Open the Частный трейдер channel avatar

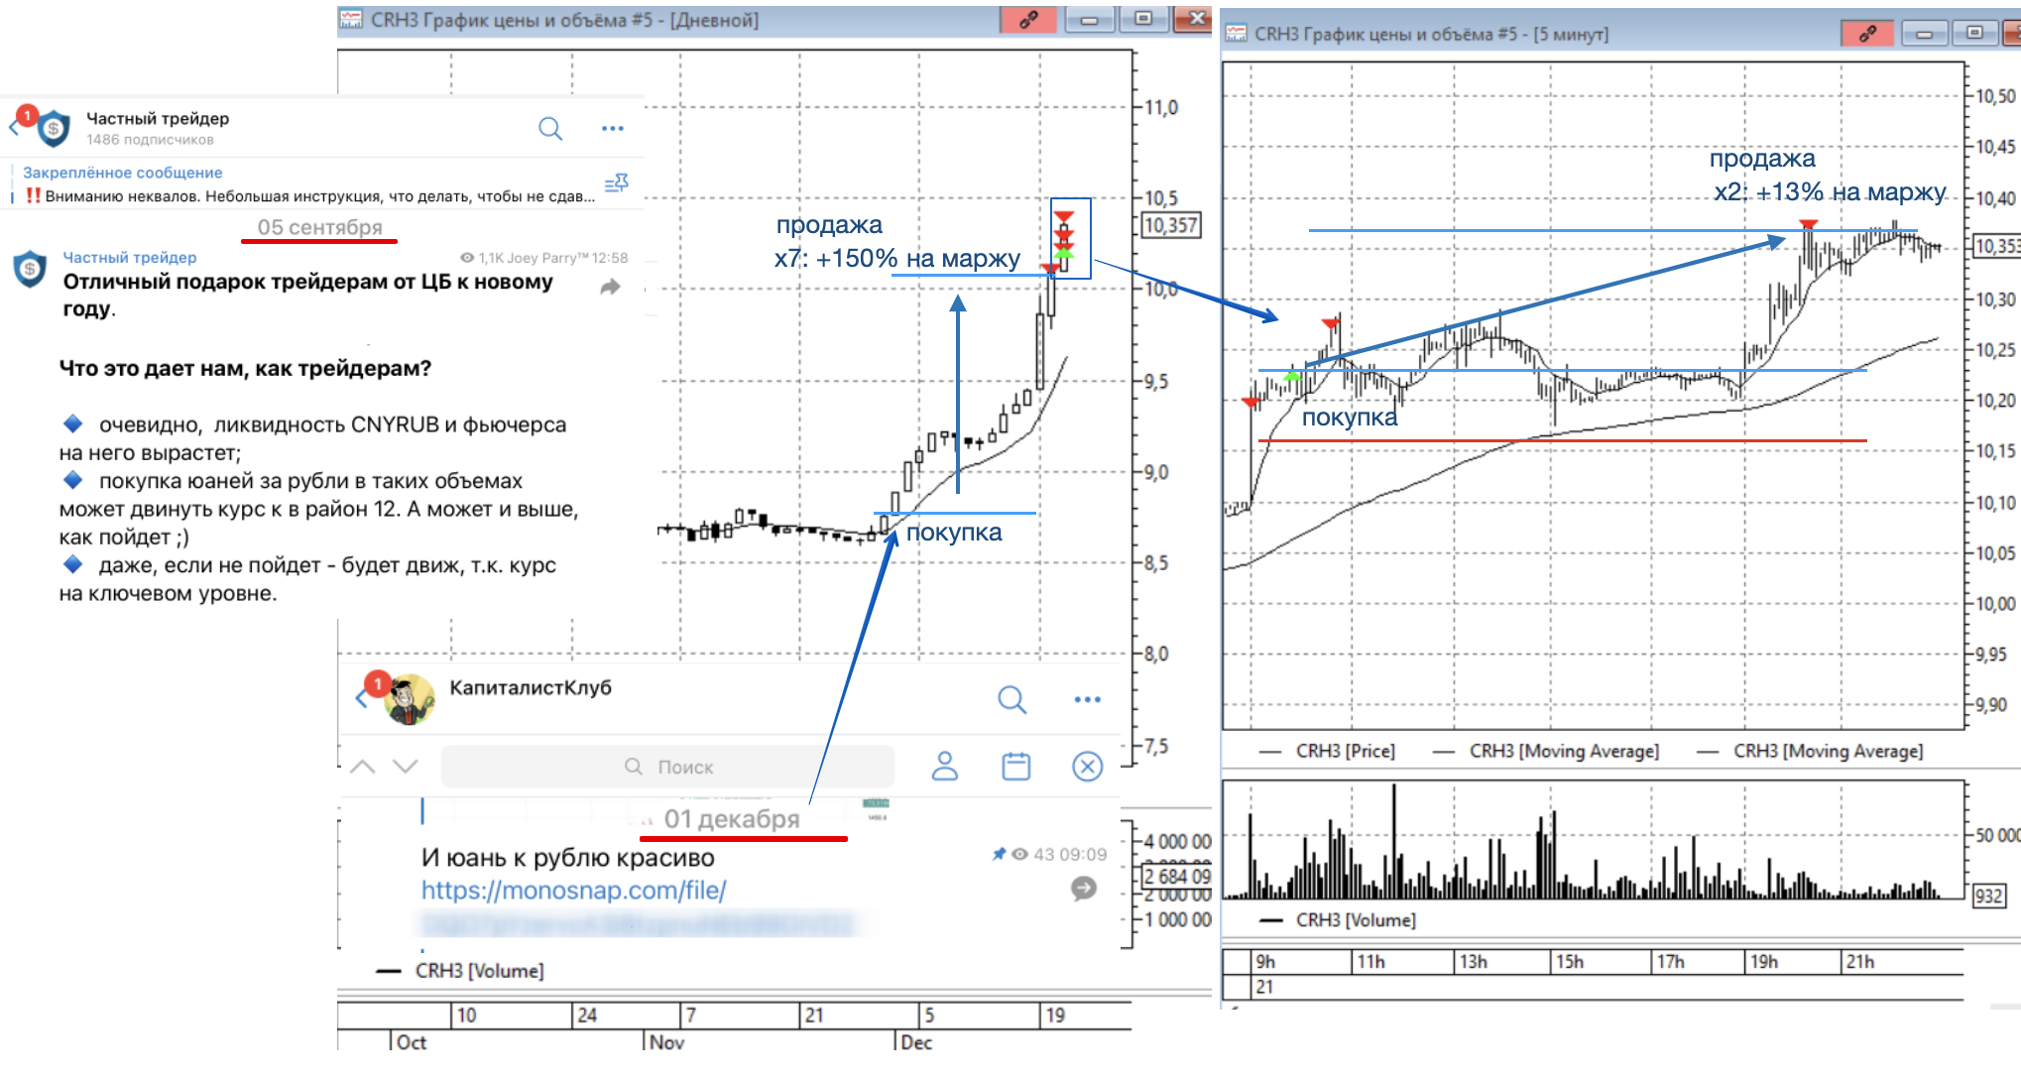[x=53, y=128]
